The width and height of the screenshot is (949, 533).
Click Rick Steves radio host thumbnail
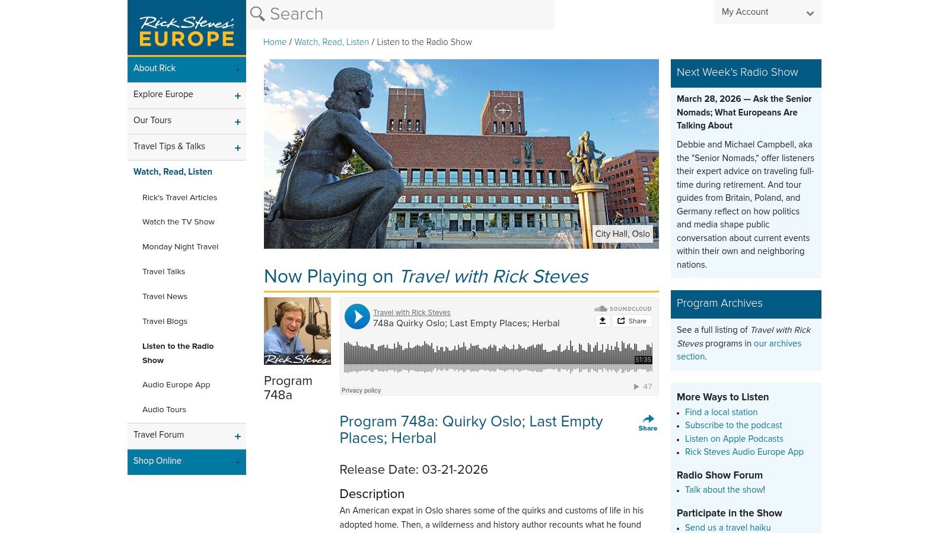click(297, 331)
